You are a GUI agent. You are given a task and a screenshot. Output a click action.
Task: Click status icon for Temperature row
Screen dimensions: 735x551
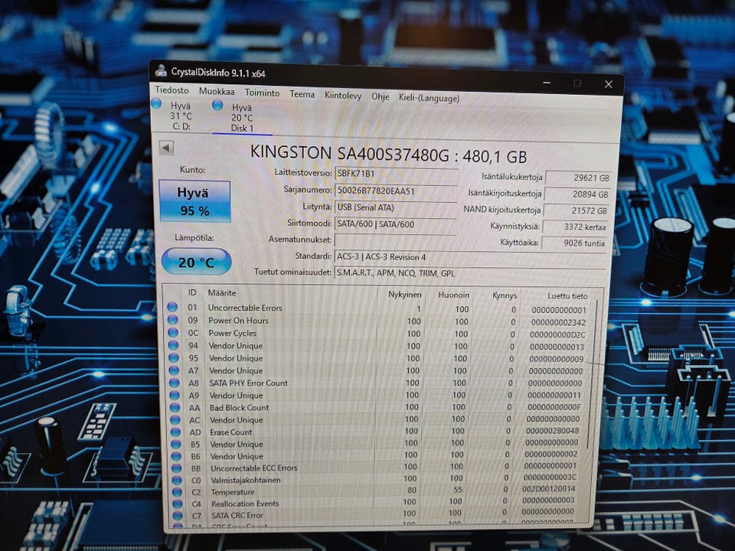177,492
